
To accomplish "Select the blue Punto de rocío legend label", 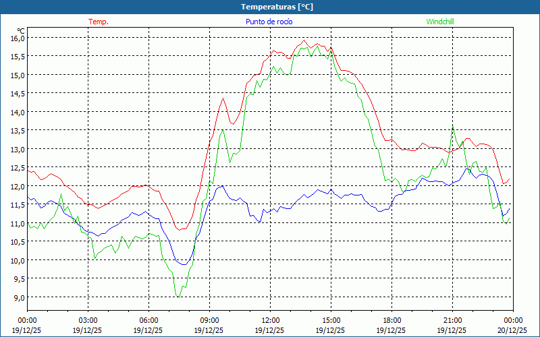I will click(x=269, y=22).
